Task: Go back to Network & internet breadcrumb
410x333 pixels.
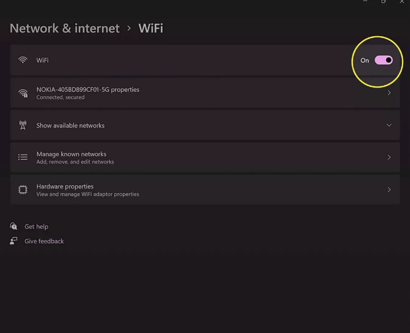Action: coord(65,28)
